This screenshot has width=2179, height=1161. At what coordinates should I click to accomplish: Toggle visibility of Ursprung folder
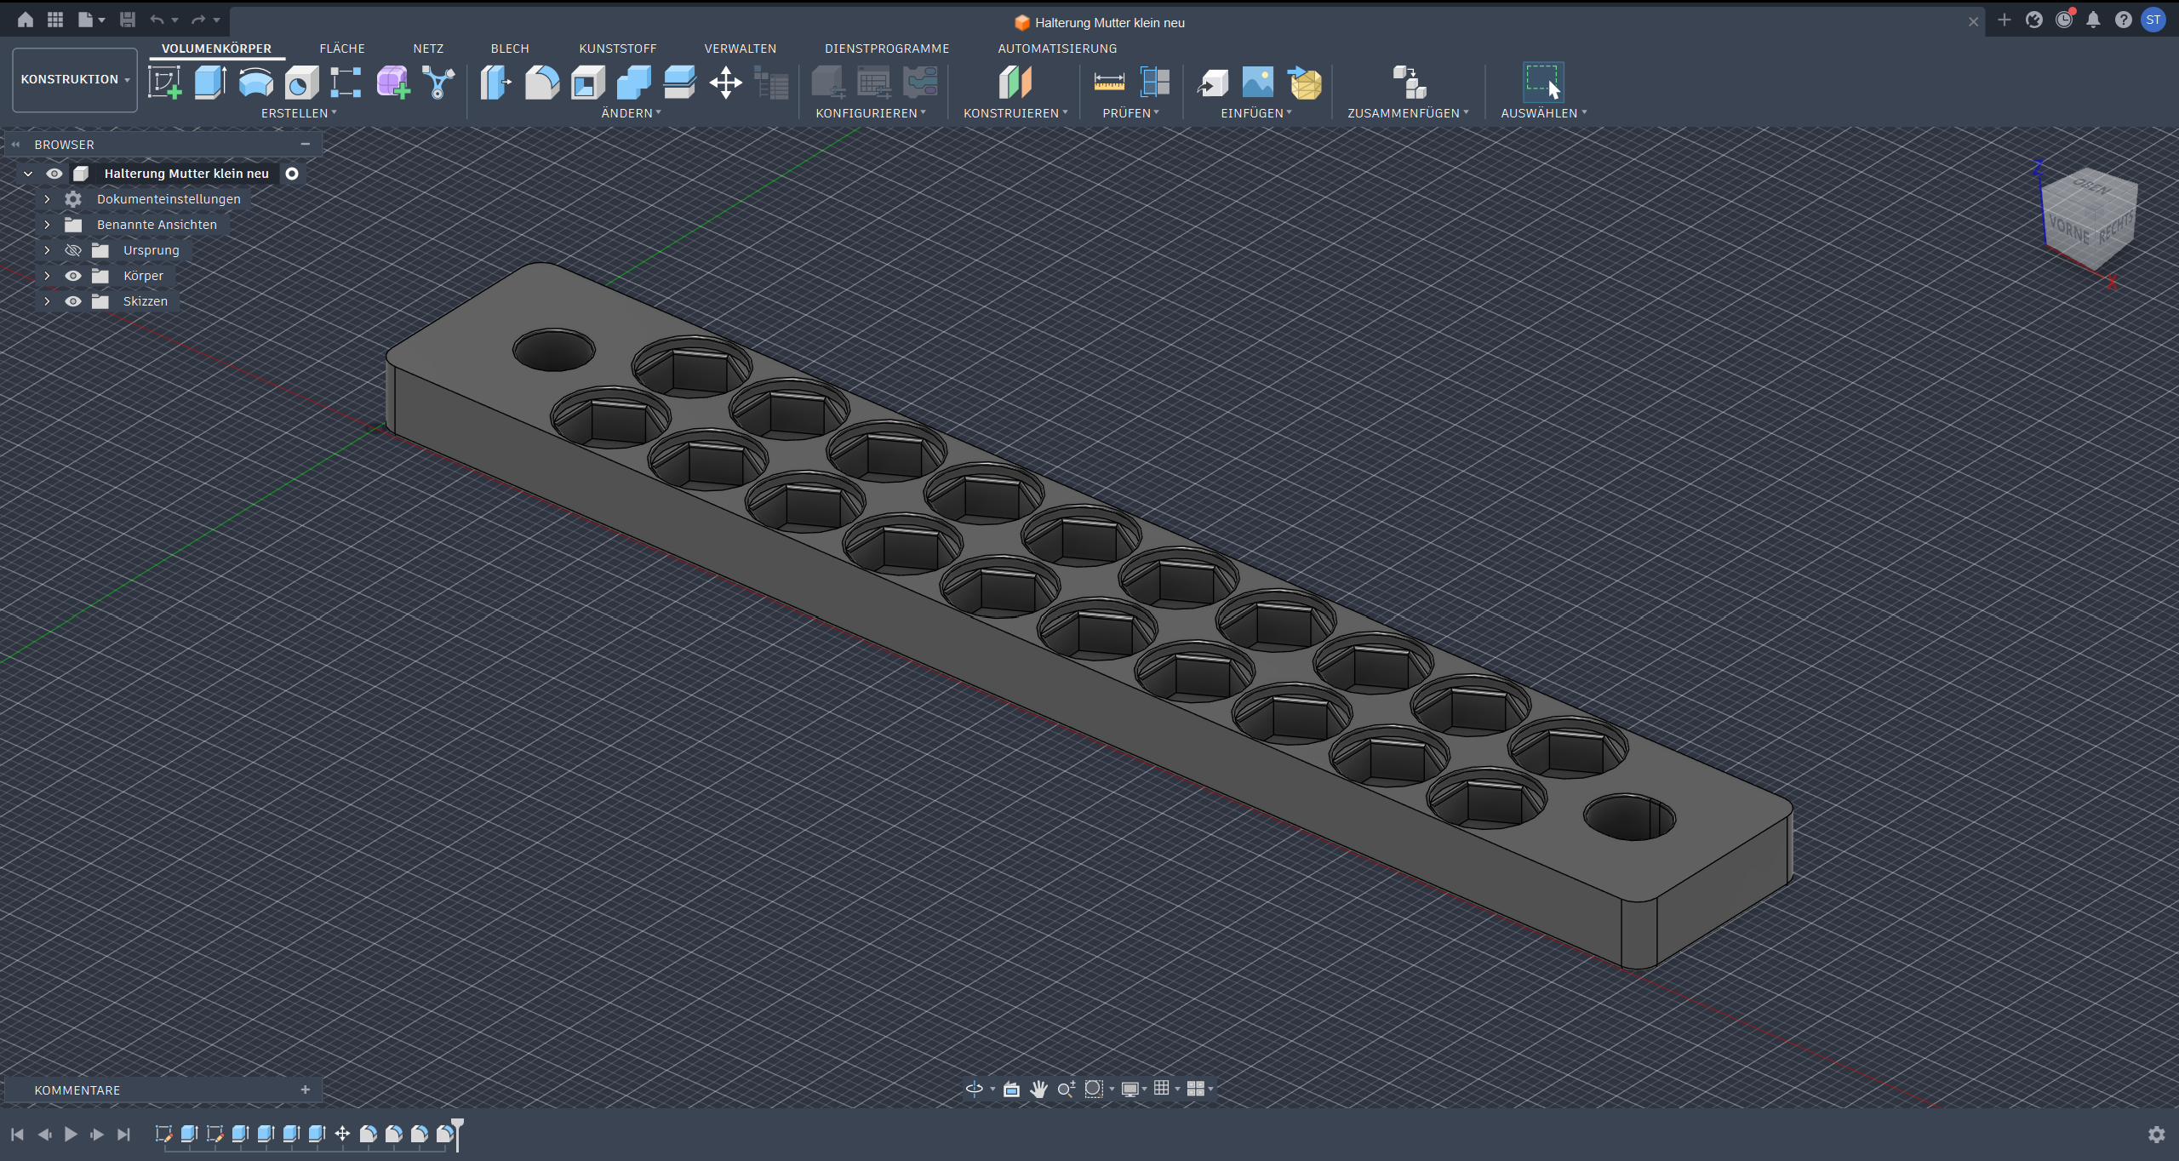coord(73,250)
